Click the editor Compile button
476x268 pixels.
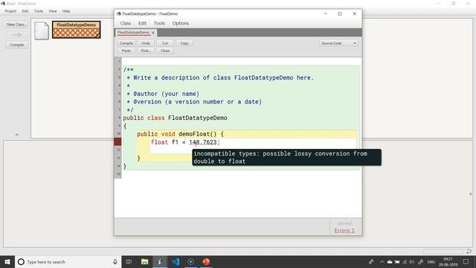(x=126, y=43)
